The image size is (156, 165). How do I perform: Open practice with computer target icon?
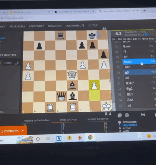pos(127,115)
